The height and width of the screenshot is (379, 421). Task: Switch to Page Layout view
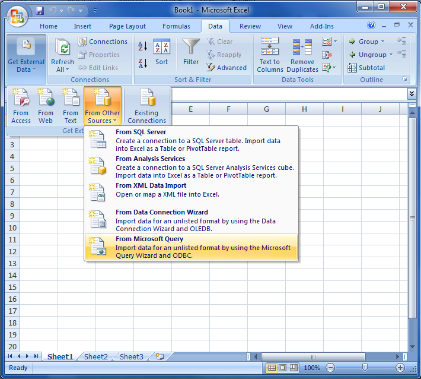[282, 368]
